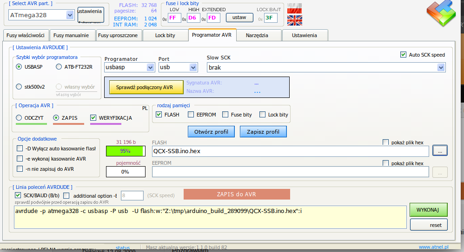Click the Zapisz profil button
Image resolution: width=464 pixels, height=252 pixels.
tap(263, 132)
